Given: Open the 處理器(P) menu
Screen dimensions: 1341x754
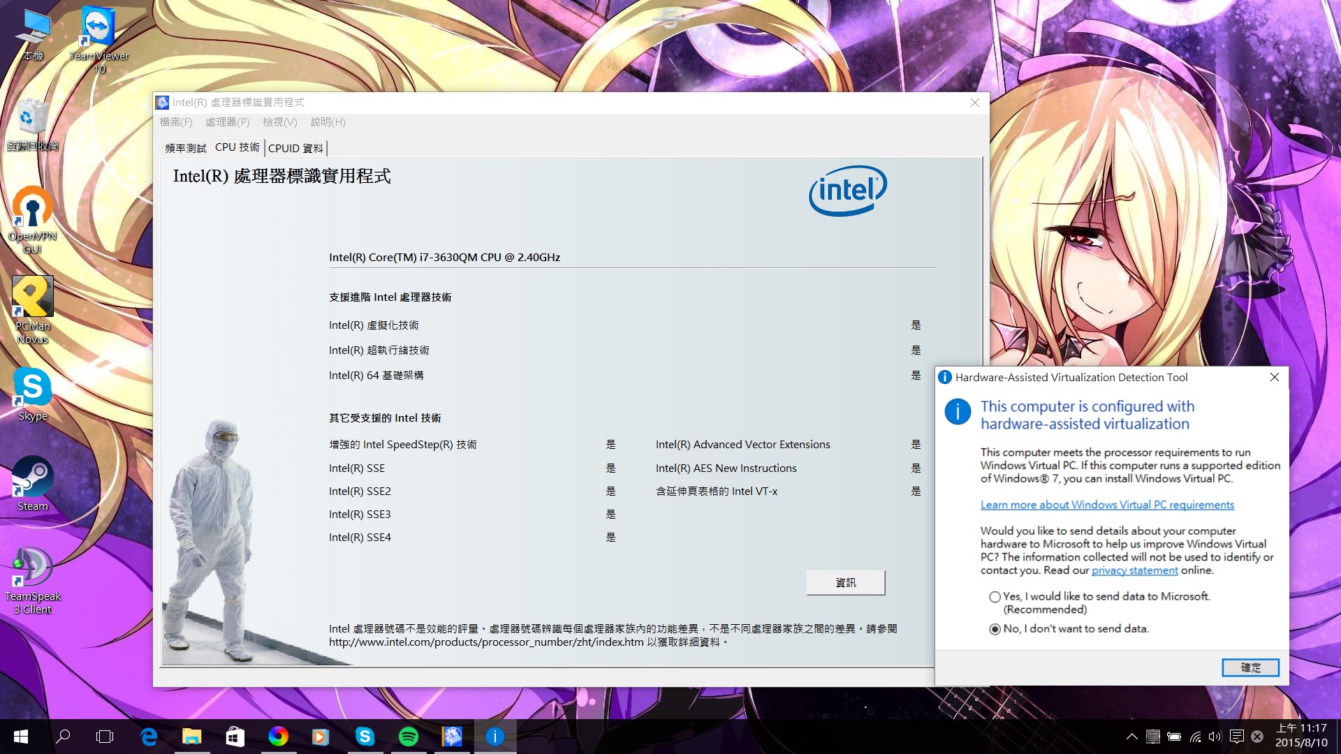Looking at the screenshot, I should pyautogui.click(x=228, y=121).
